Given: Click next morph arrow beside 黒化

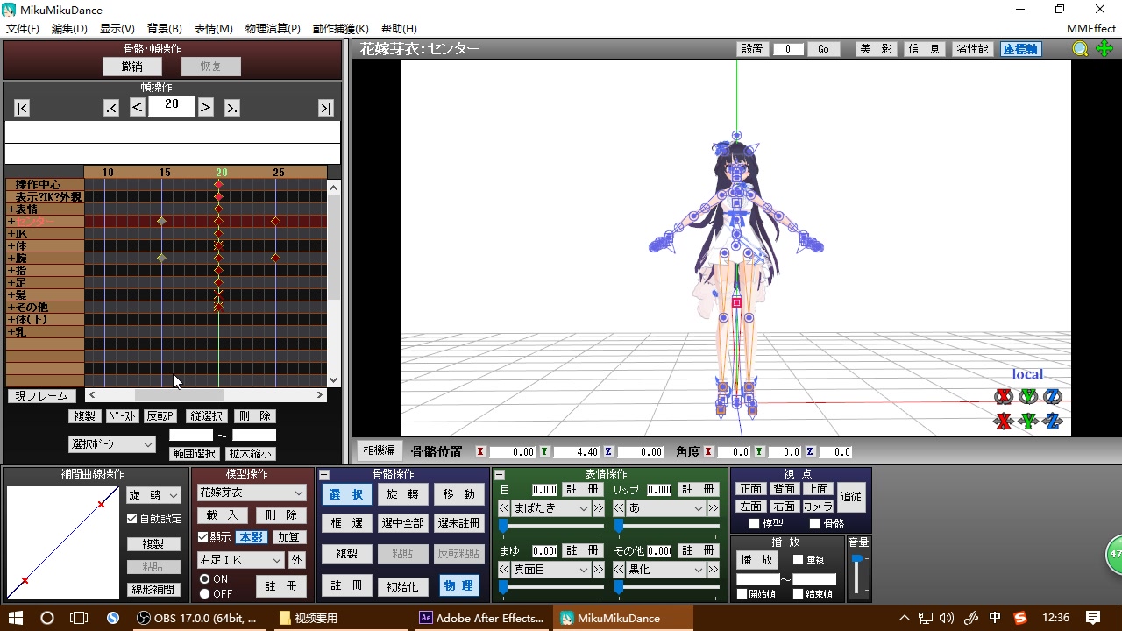Looking at the screenshot, I should point(713,570).
